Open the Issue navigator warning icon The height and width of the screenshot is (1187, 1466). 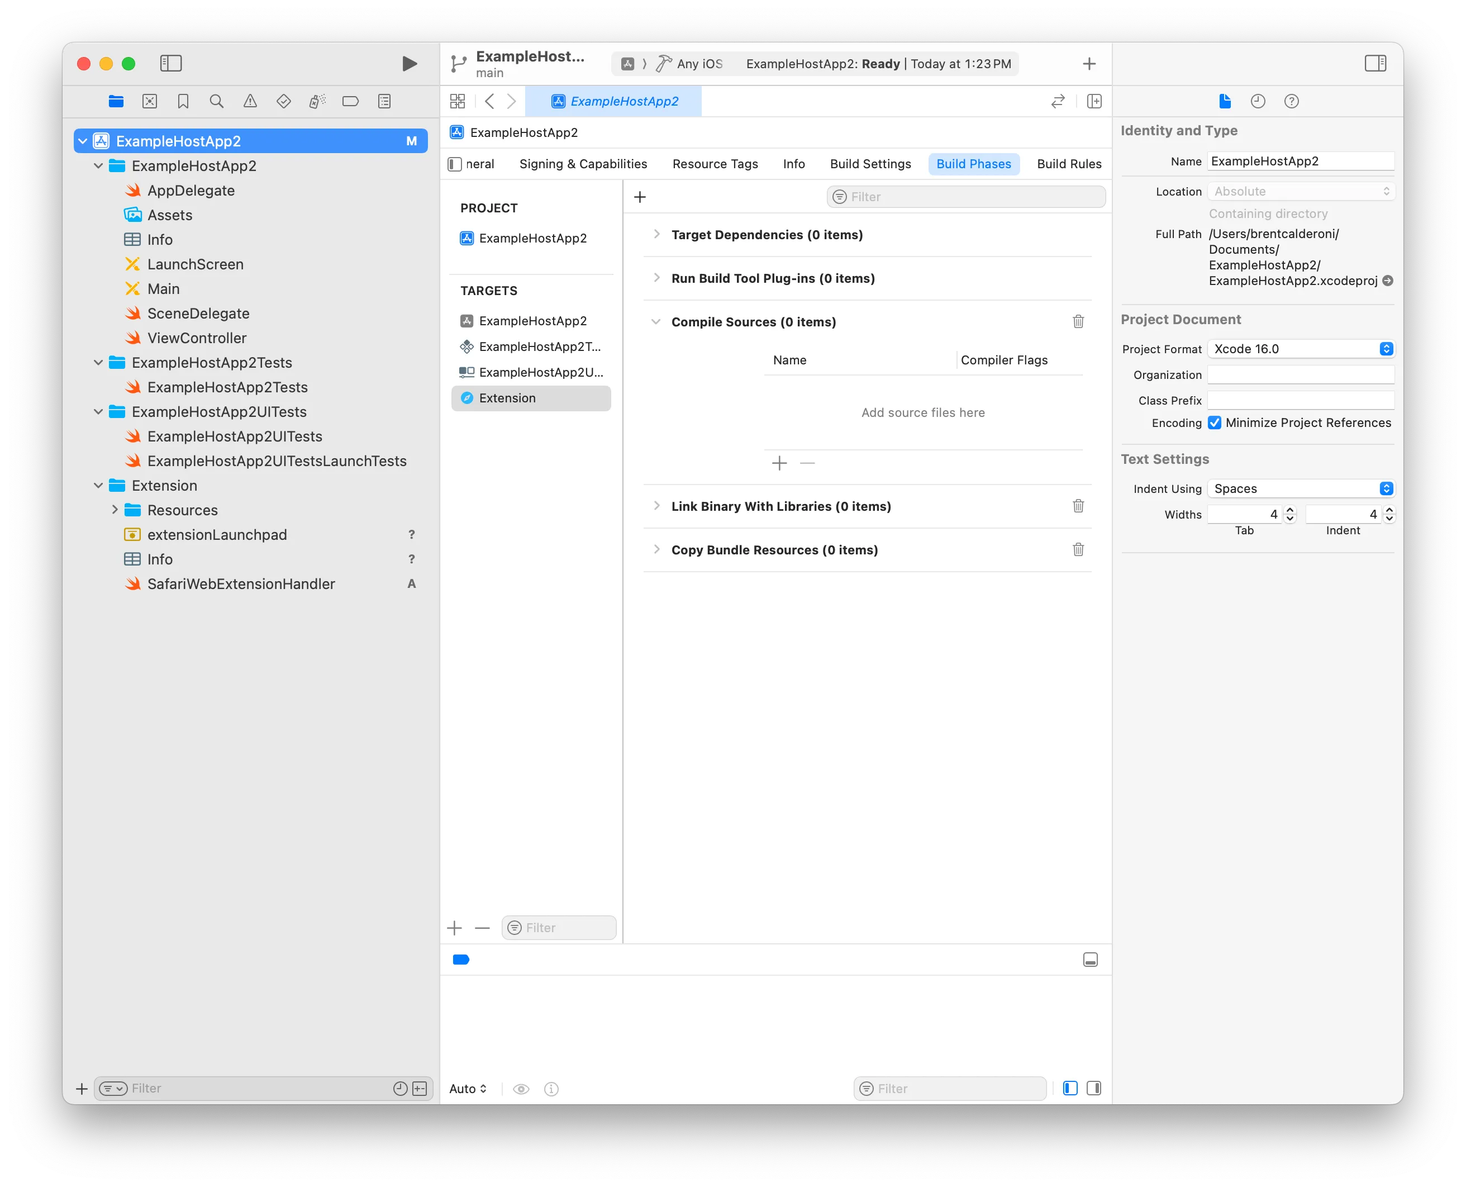[250, 101]
